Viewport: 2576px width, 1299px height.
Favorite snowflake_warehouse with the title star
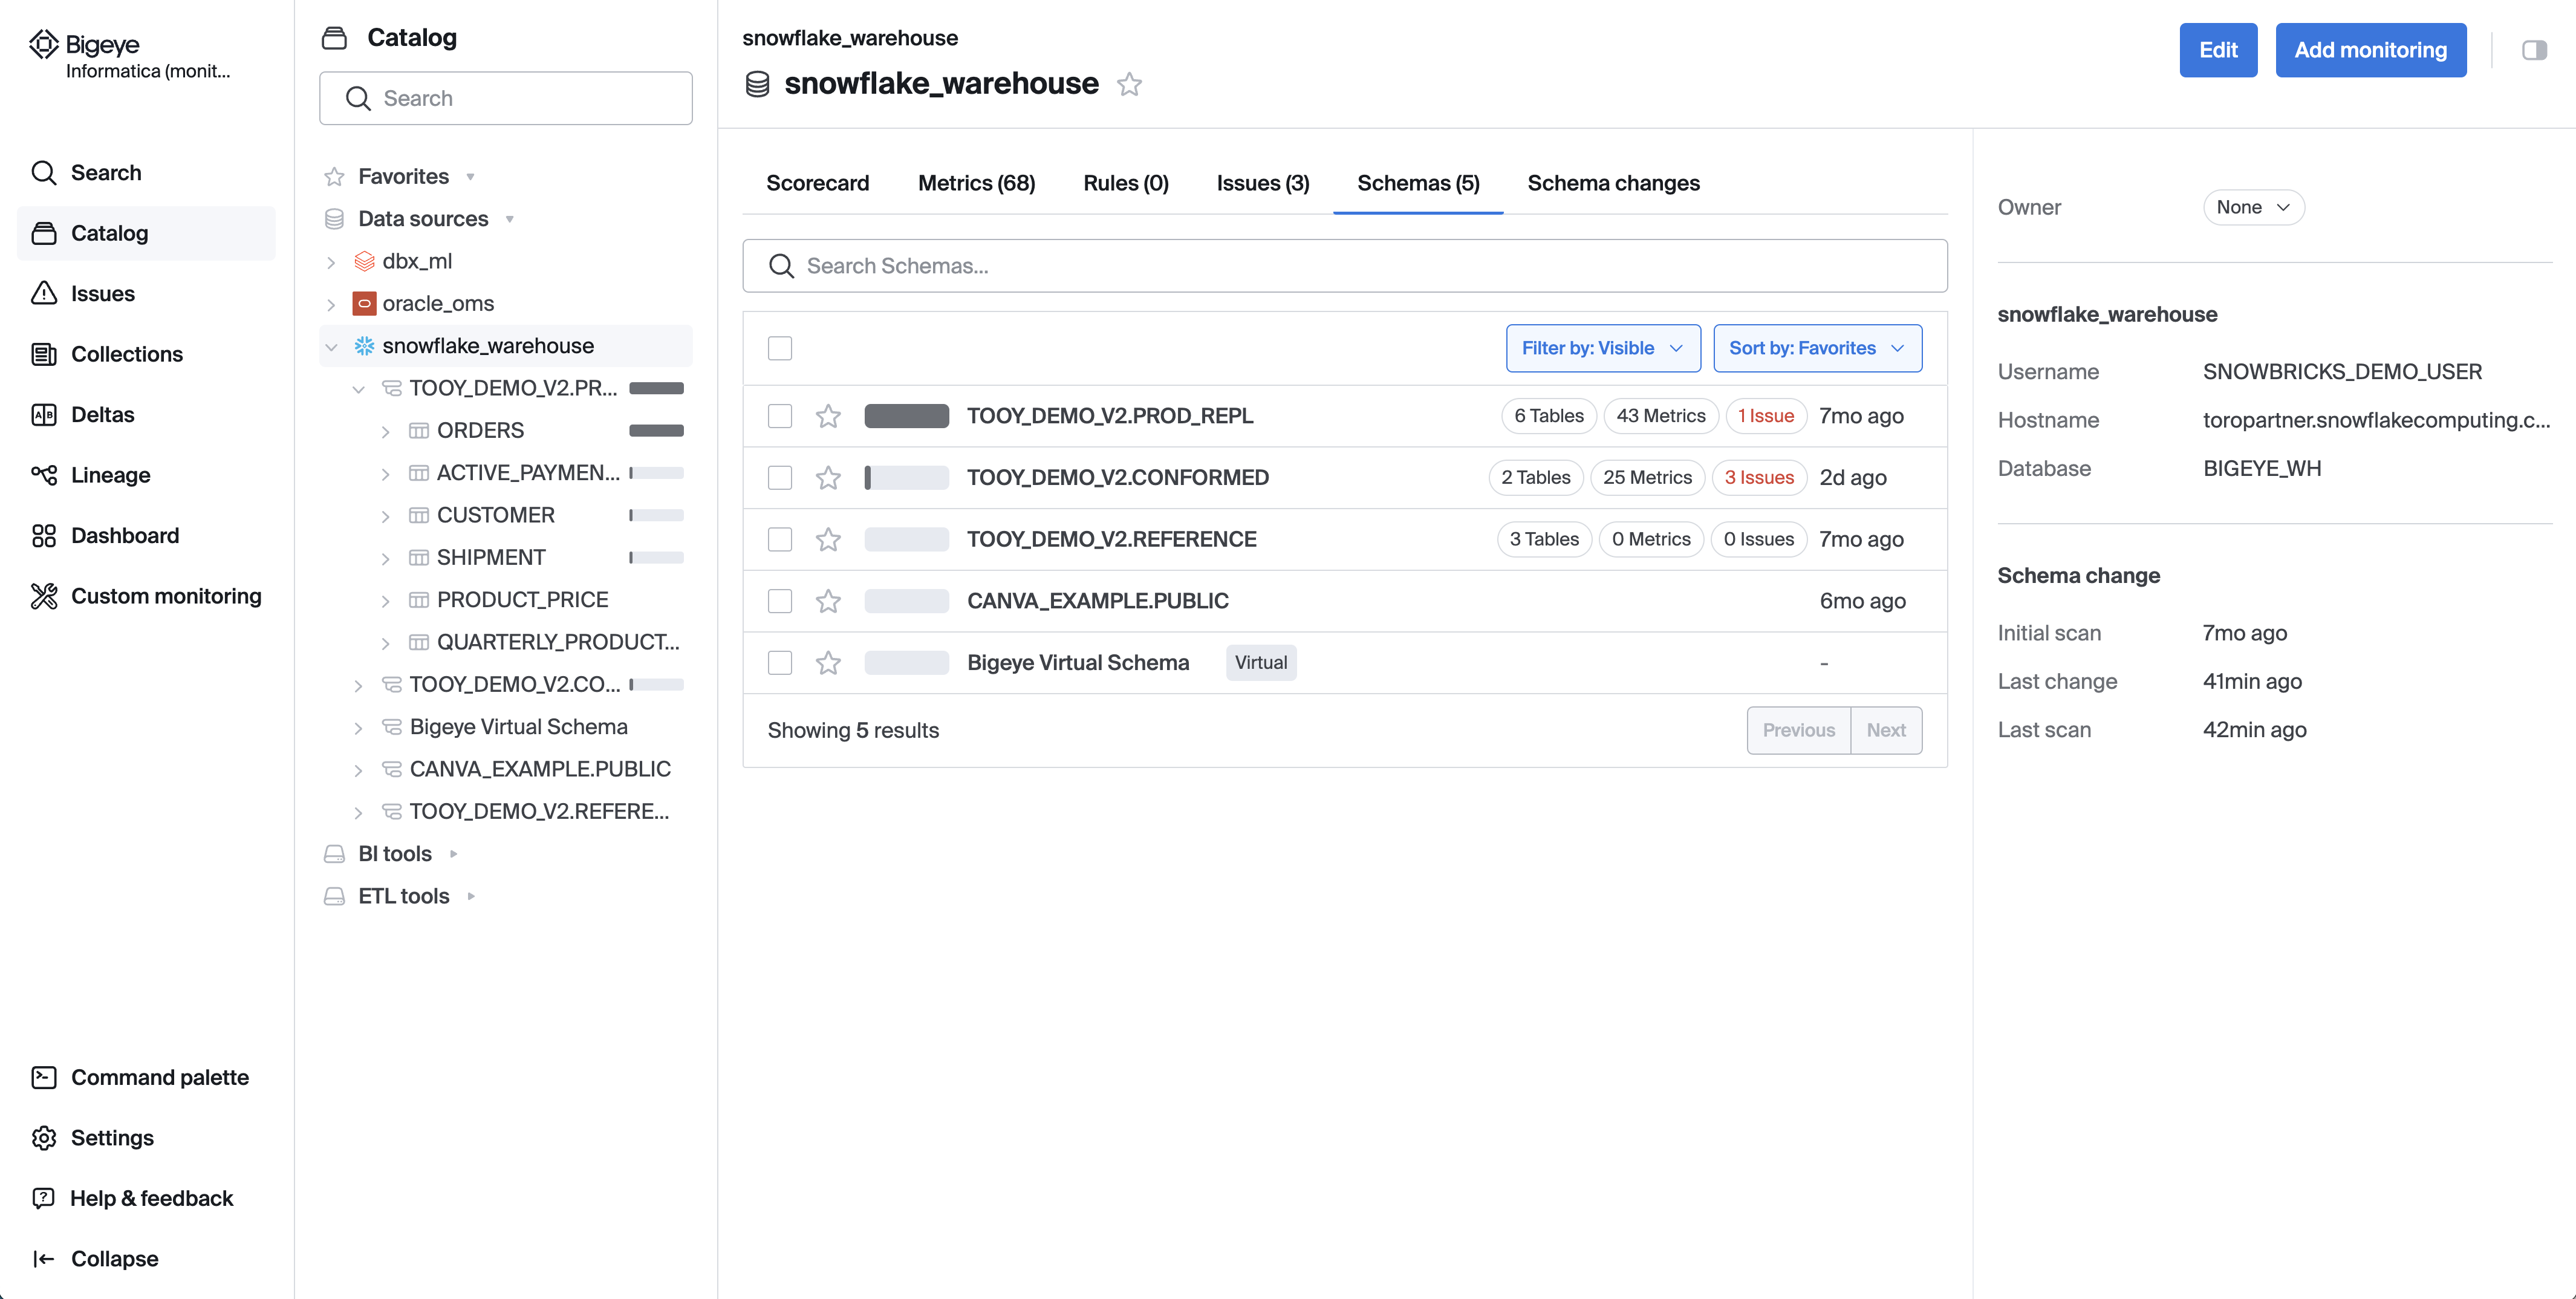[x=1129, y=84]
